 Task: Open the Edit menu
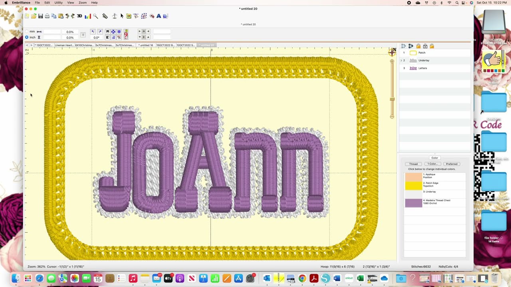47,3
